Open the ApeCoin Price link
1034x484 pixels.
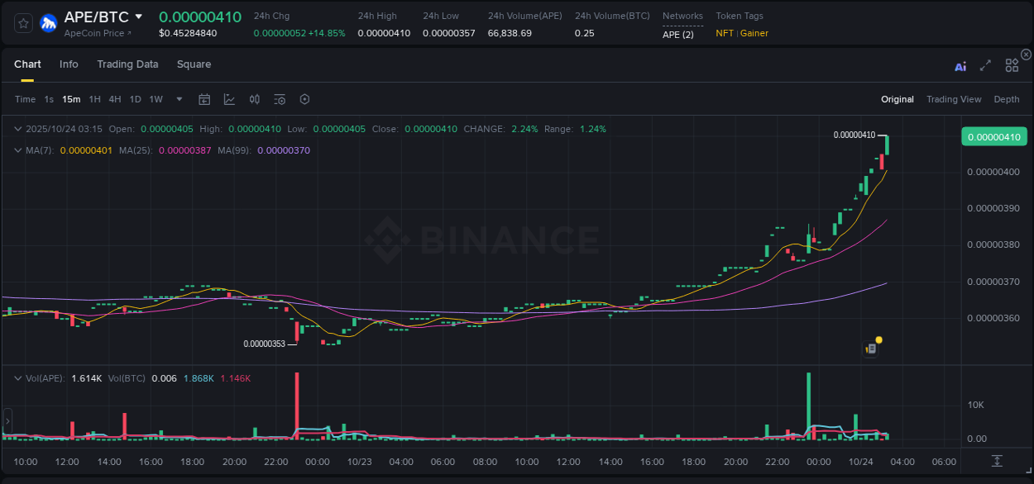(x=98, y=33)
